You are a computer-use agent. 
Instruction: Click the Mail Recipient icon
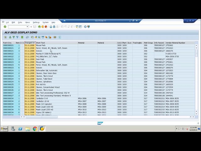(43, 37)
